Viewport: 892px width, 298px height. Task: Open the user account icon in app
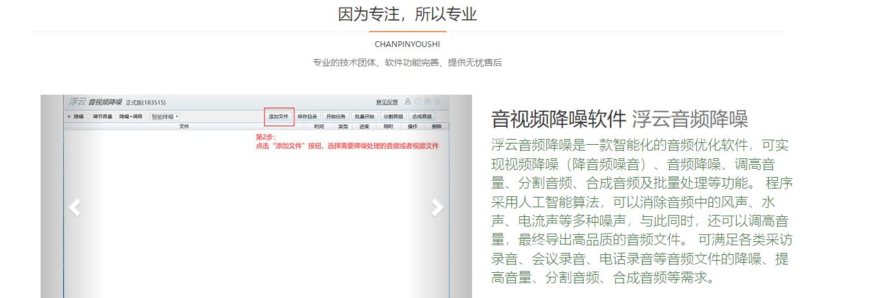coord(408,102)
